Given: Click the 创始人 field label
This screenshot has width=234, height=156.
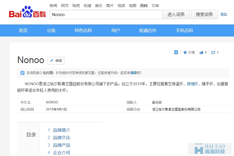Looking at the screenshot, I should tap(132, 102).
